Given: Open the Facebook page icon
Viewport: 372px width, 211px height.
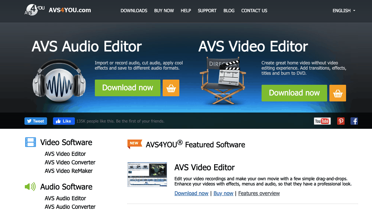Looking at the screenshot, I should pos(354,121).
